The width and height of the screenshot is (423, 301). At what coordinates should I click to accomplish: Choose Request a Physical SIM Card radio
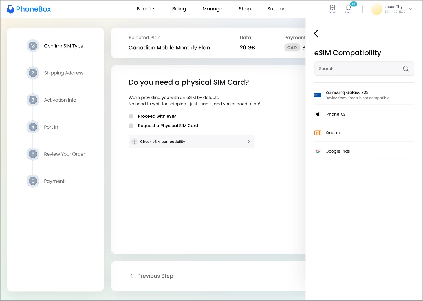131,126
